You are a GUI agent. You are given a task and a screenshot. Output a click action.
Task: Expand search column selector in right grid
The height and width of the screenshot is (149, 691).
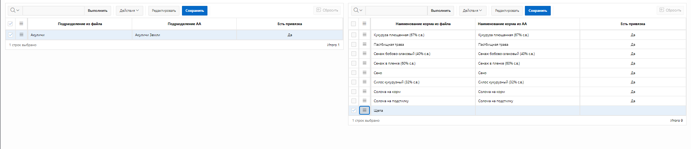(x=358, y=10)
